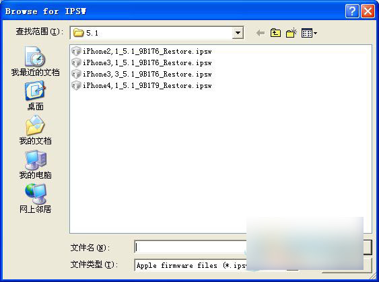Click the file icon of iPhone2,1 firmware
379x282 pixels.
click(76, 51)
